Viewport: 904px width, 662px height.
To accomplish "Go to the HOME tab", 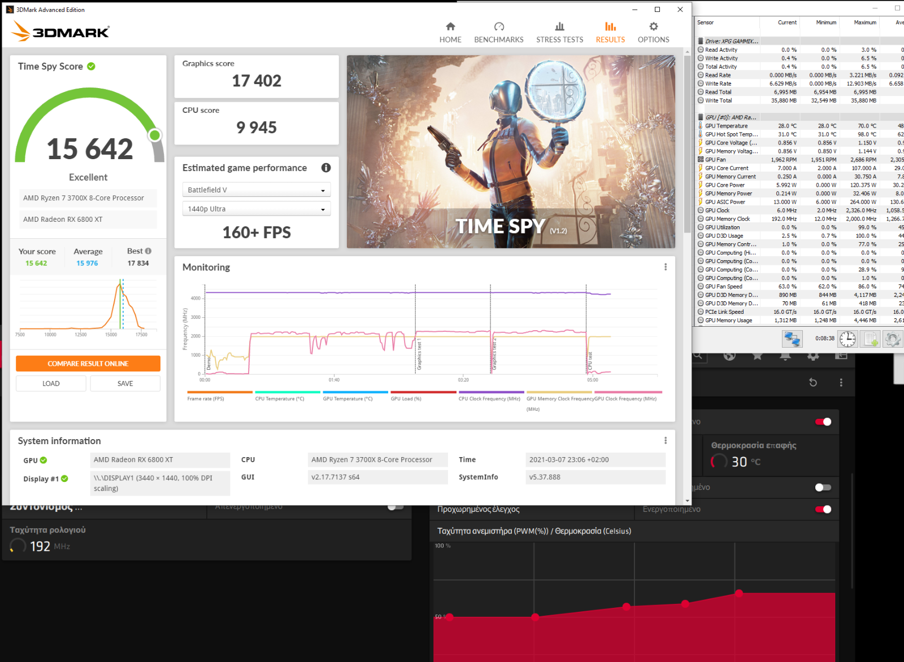I will tap(450, 33).
